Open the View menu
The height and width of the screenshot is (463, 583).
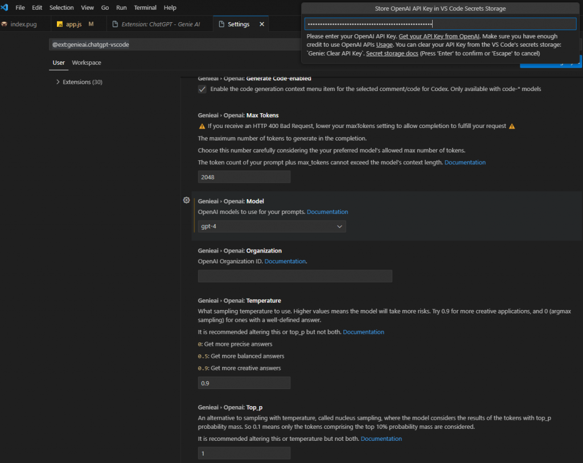[87, 7]
